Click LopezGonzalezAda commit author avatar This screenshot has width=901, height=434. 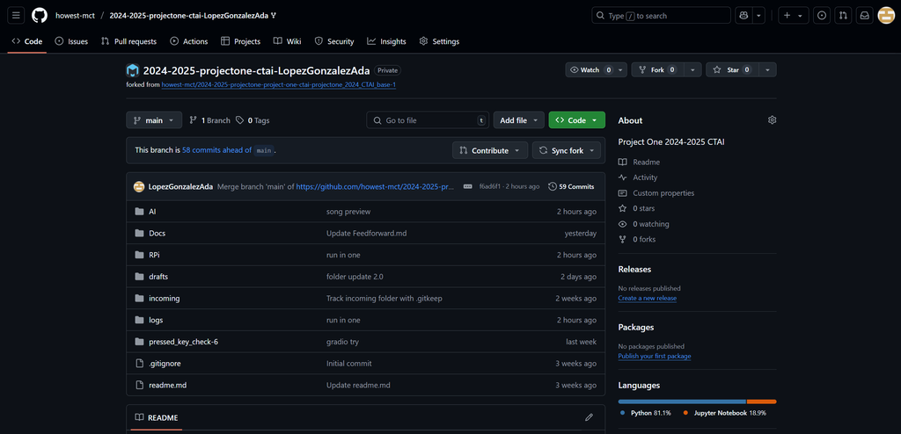tap(139, 186)
